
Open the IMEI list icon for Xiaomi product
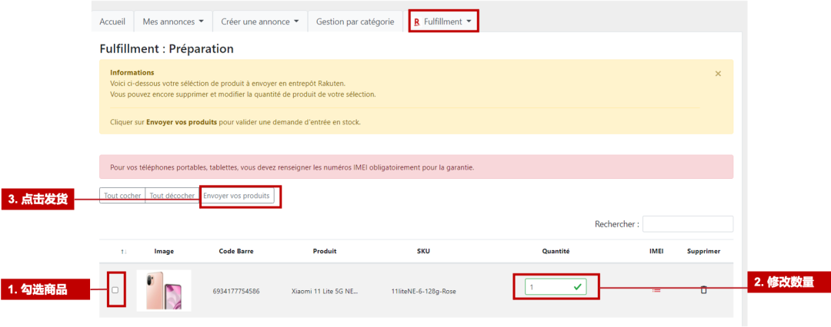(x=656, y=290)
